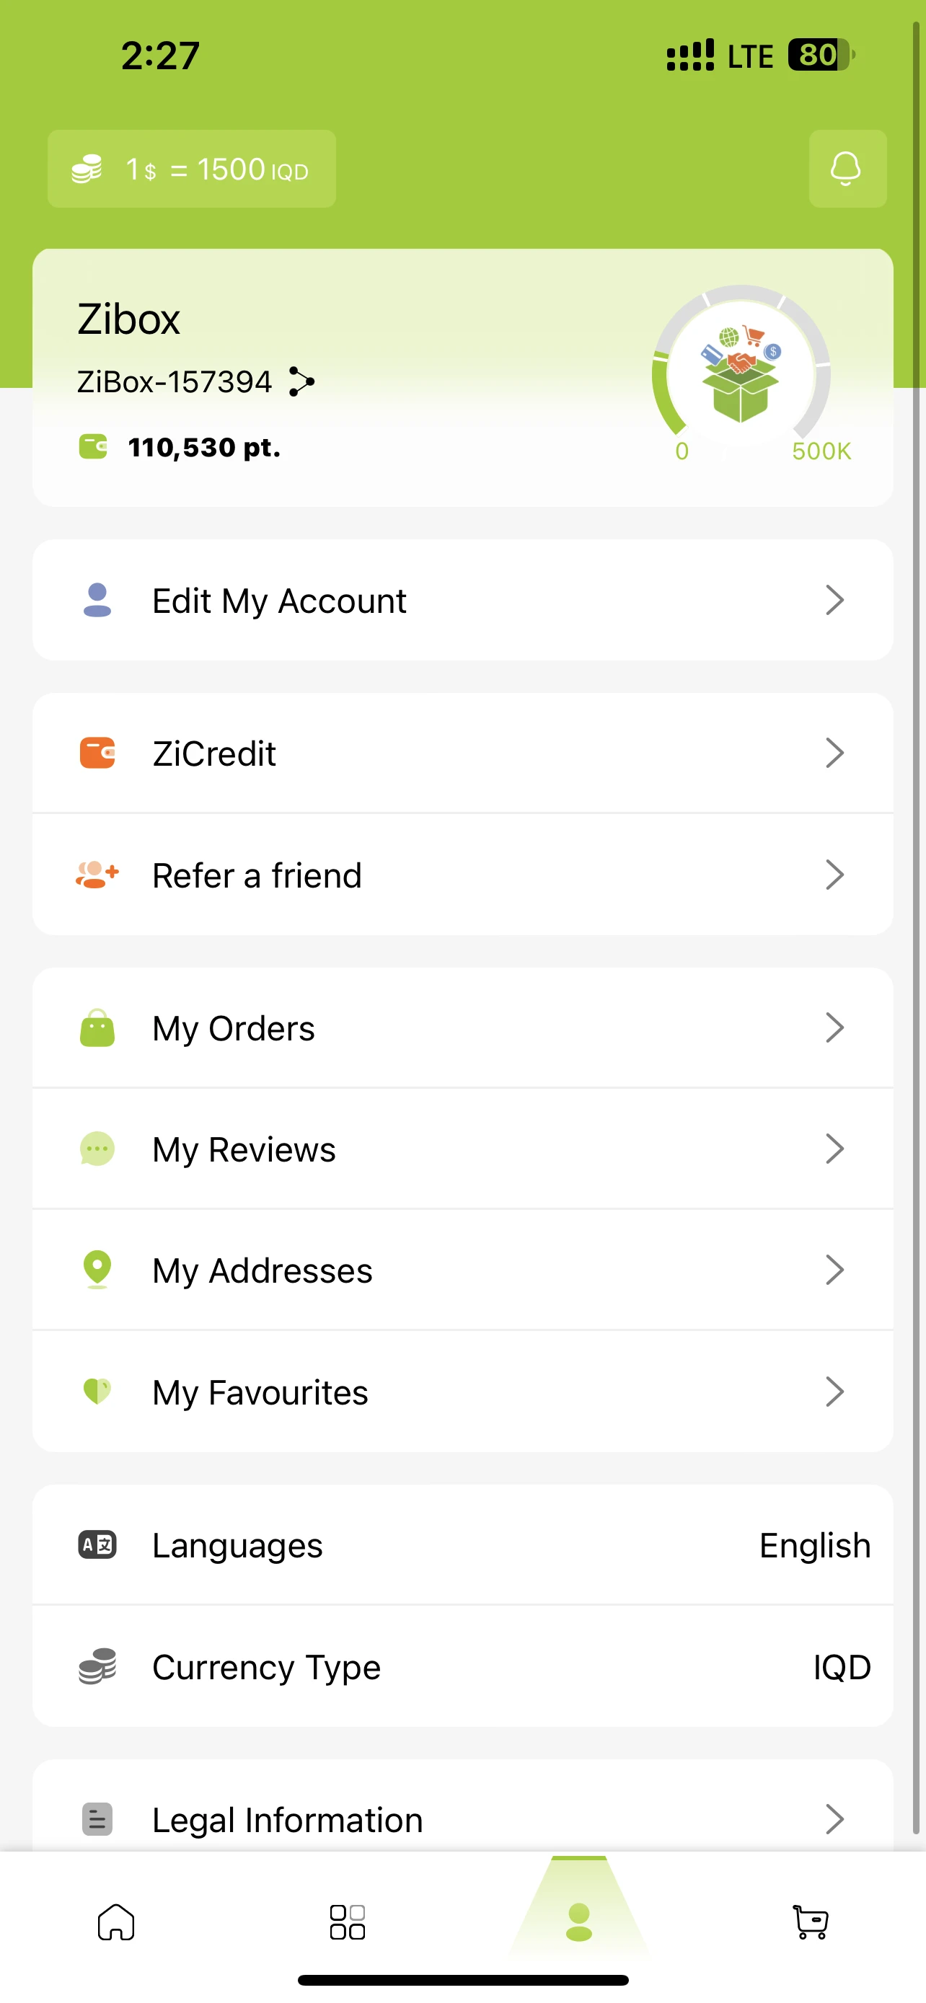Tap the green wallet points icon
926x2003 pixels.
(93, 447)
